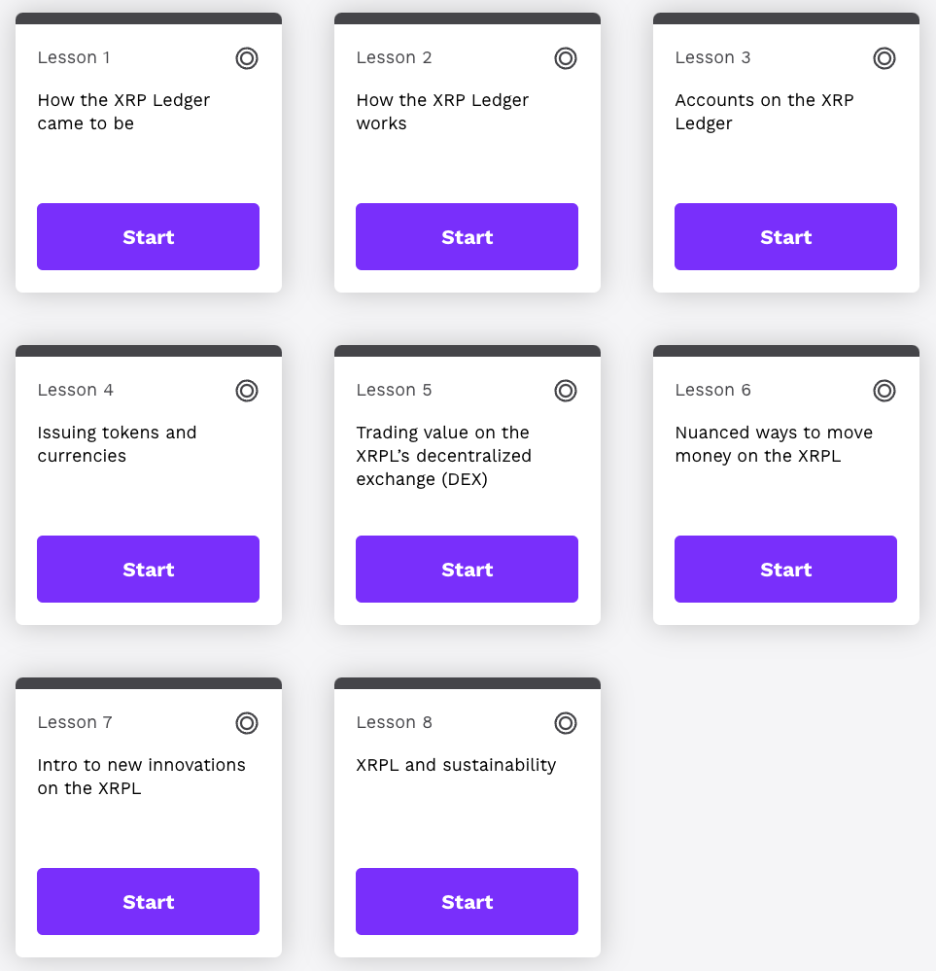Start the "Accounts on the XRP Ledger" lesson
The height and width of the screenshot is (971, 936).
click(x=785, y=236)
